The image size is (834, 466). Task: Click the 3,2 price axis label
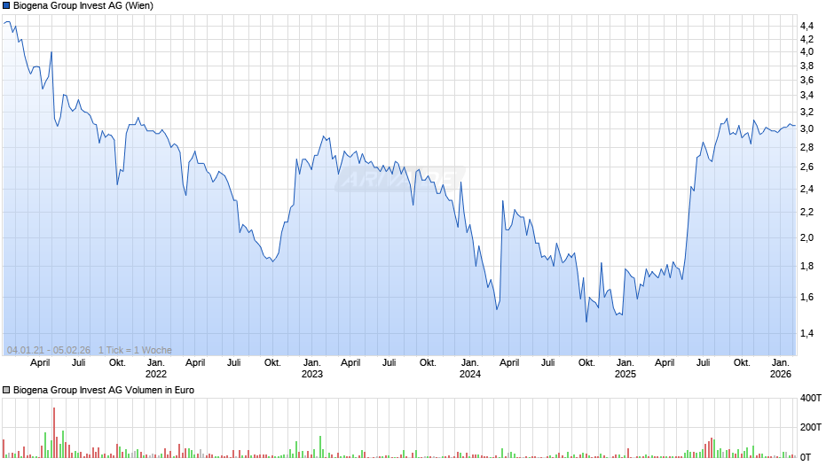click(806, 112)
